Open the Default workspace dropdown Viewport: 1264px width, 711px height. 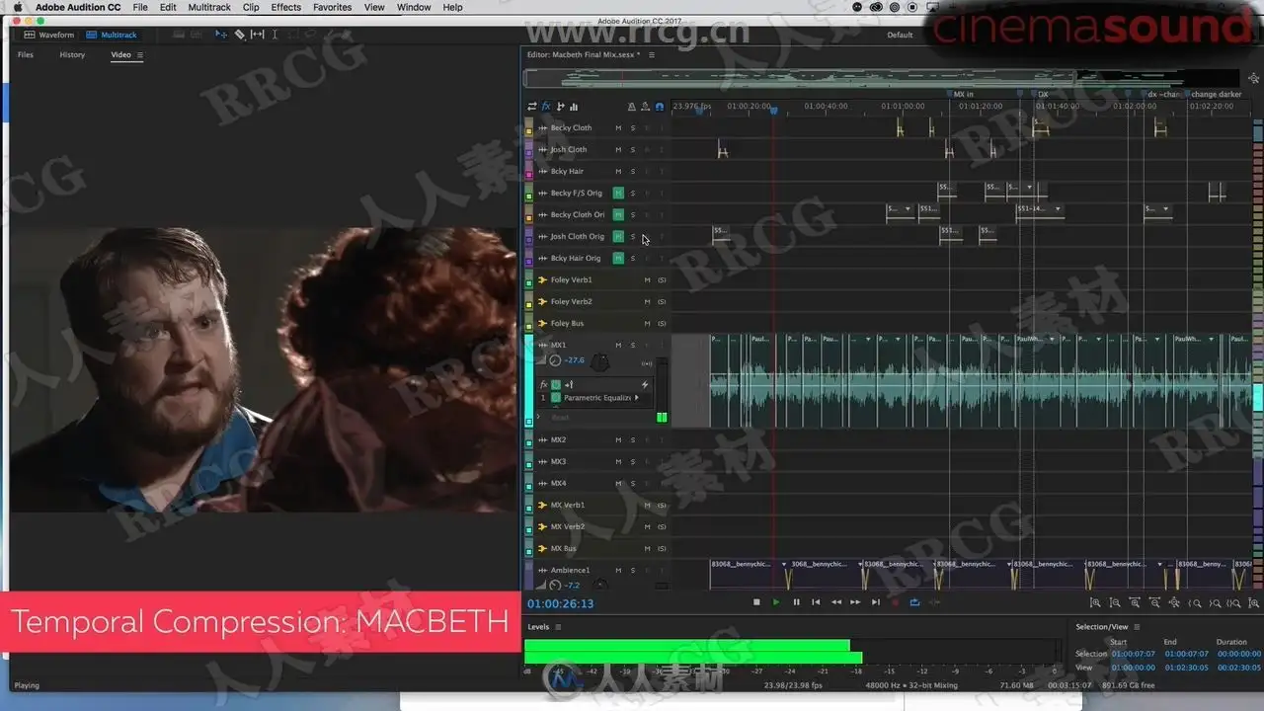(x=900, y=35)
